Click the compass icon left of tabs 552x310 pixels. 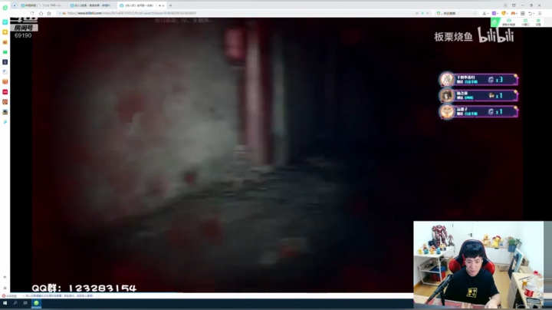pos(15,5)
